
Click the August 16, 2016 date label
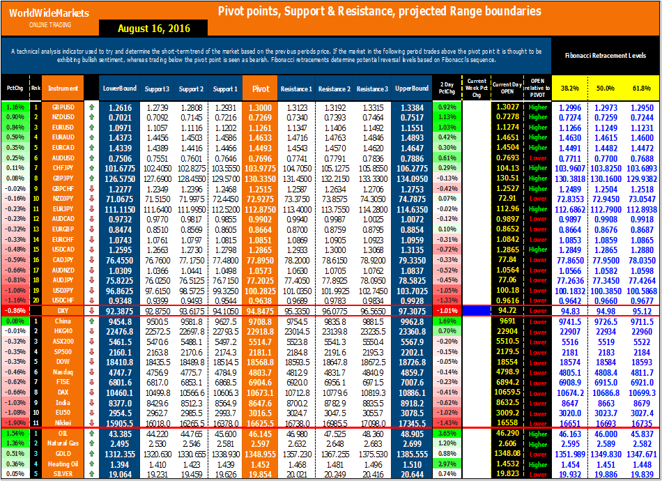(x=154, y=29)
